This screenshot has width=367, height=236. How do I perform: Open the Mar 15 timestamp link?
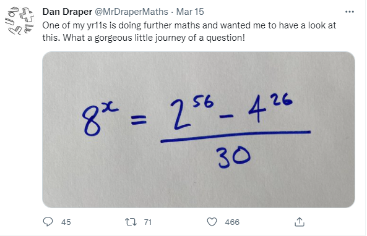190,12
